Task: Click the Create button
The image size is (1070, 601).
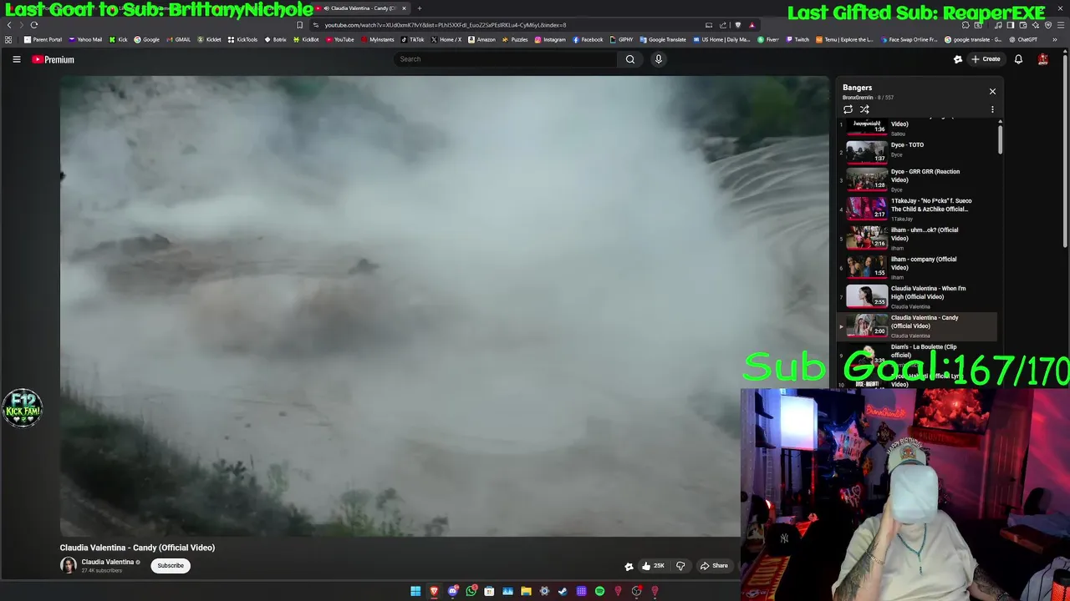Action: [986, 59]
